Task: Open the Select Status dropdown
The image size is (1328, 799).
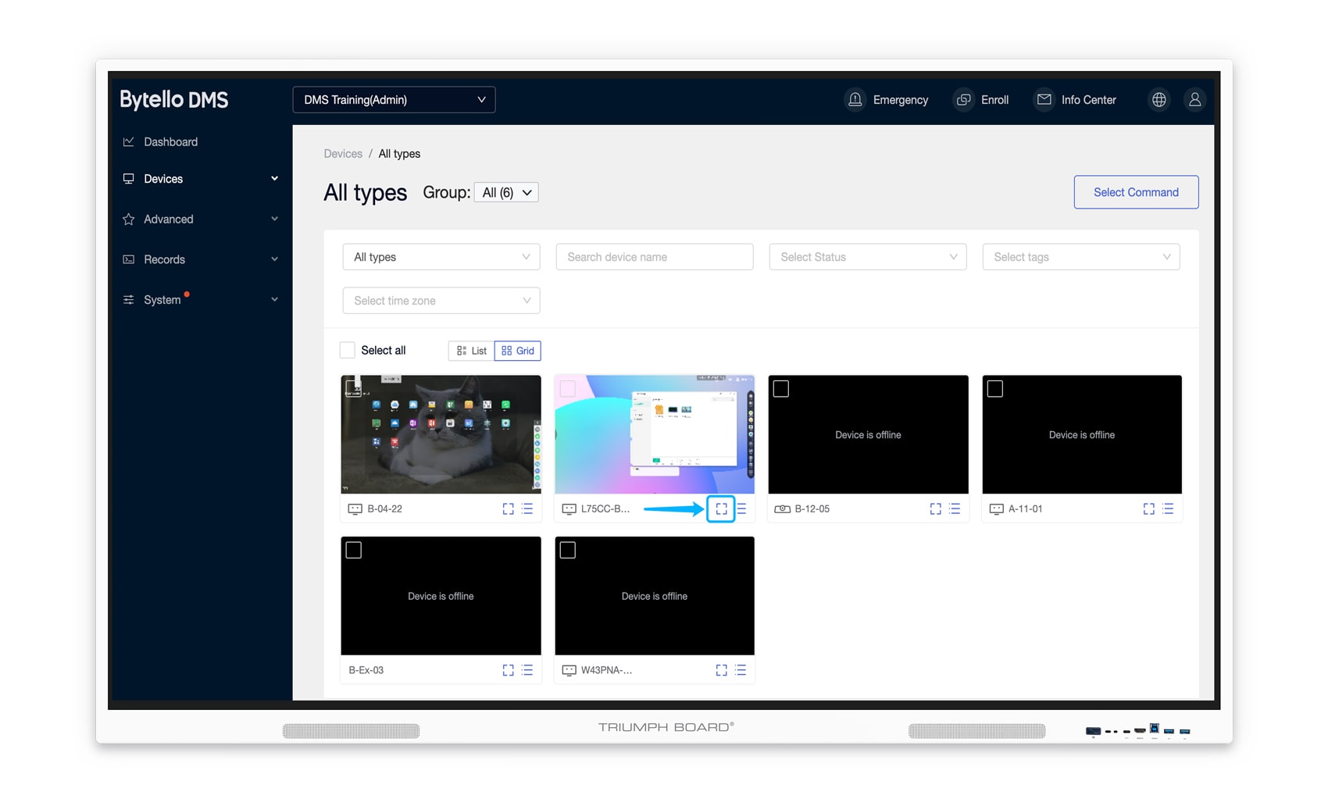Action: (x=867, y=256)
